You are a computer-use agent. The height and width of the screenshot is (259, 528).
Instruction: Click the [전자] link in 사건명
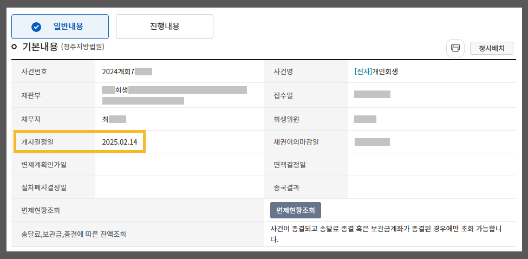tap(363, 72)
